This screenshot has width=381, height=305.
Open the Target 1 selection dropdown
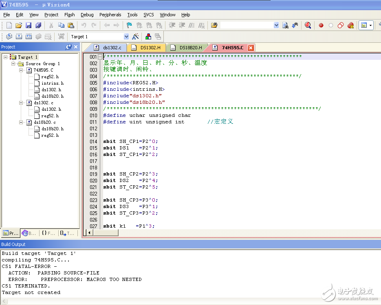point(126,37)
